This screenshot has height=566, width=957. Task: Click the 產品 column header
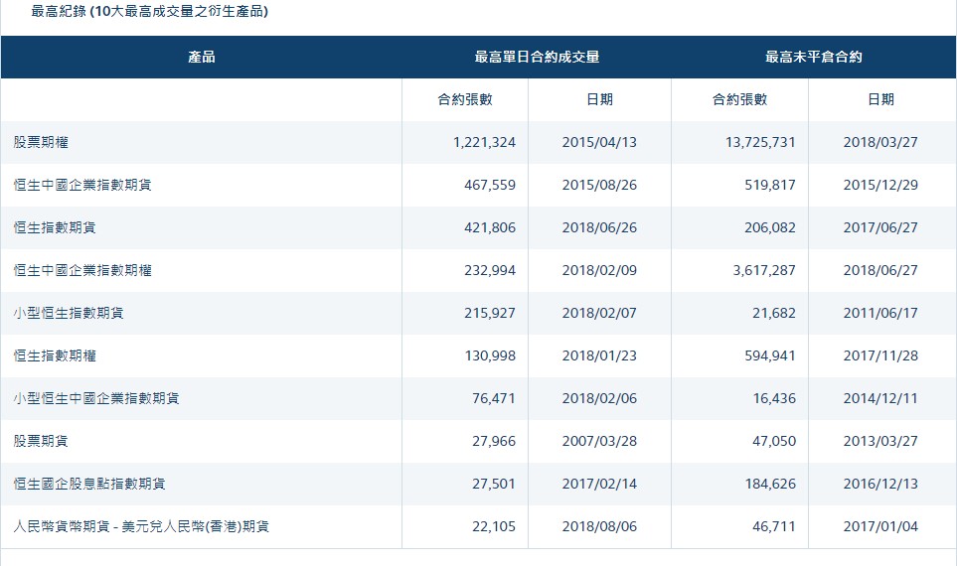(x=201, y=58)
